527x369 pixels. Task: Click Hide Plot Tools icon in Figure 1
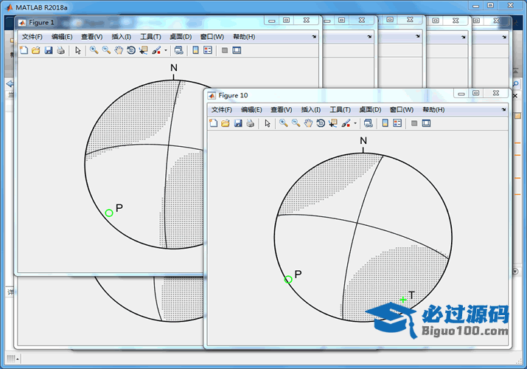pos(225,50)
